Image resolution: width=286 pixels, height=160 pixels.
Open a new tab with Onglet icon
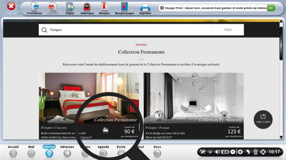[x=70, y=7]
